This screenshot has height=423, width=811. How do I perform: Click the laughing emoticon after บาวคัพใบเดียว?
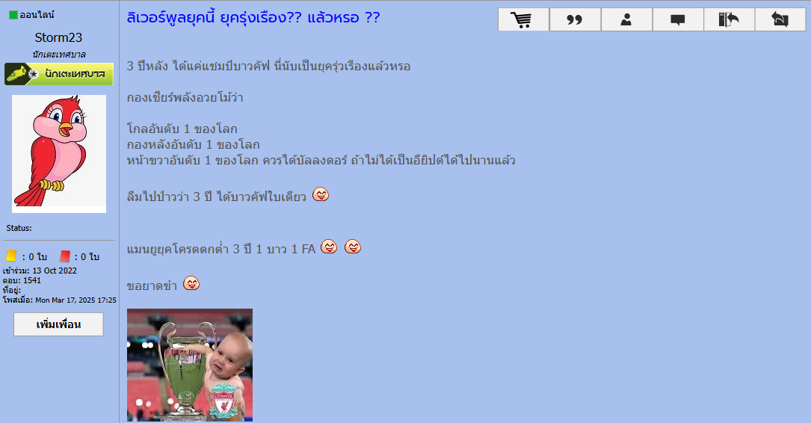[x=321, y=194]
